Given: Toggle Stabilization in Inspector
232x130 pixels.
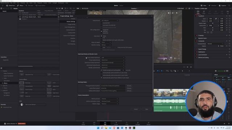Looking at the screenshot, I should [196, 52].
